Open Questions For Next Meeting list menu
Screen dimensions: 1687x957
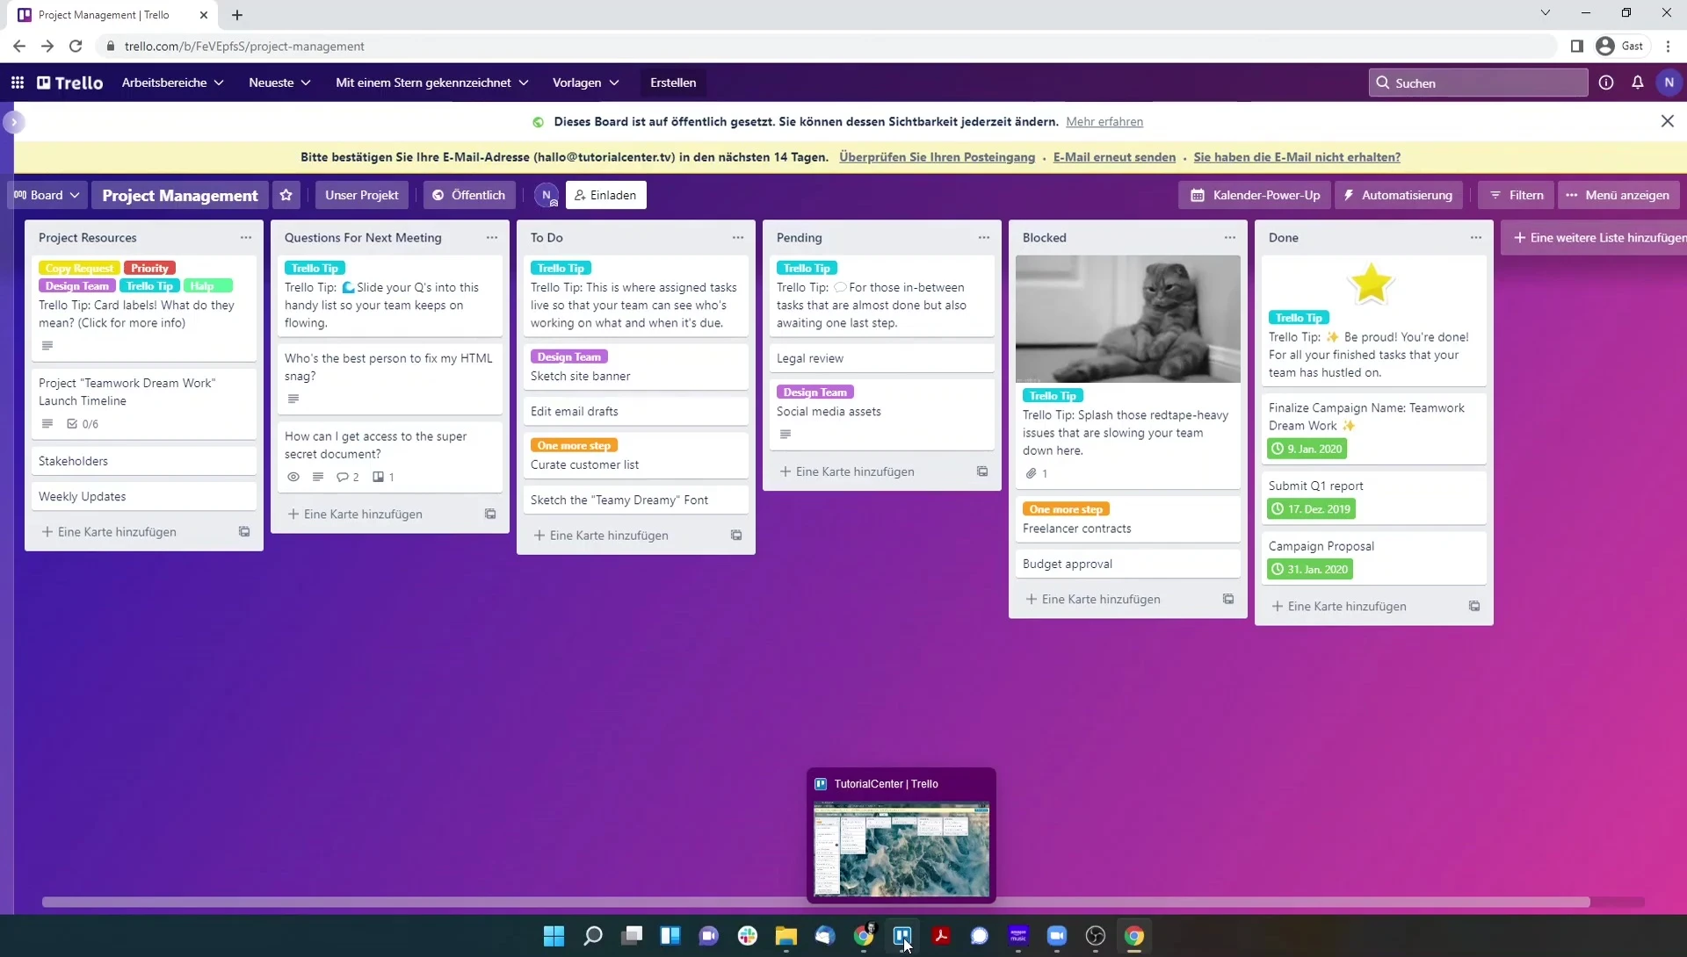[492, 238]
